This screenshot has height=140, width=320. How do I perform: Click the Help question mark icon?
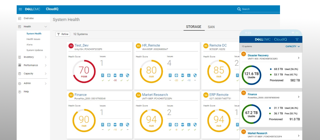(20, 92)
